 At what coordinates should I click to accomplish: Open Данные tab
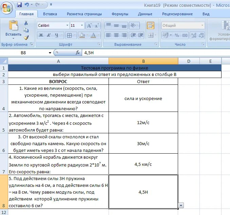tap(145, 14)
